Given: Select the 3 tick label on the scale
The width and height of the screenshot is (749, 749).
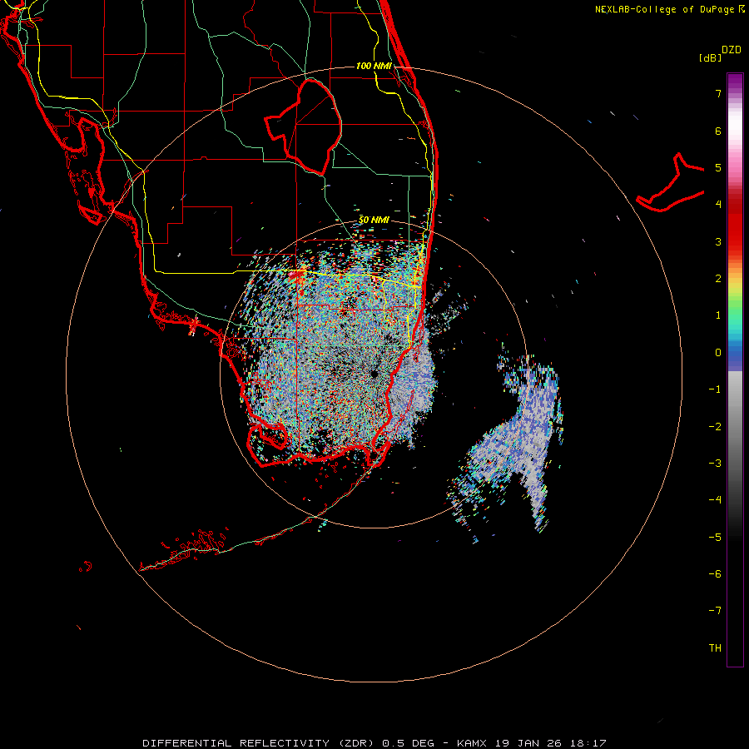Looking at the screenshot, I should coord(718,241).
